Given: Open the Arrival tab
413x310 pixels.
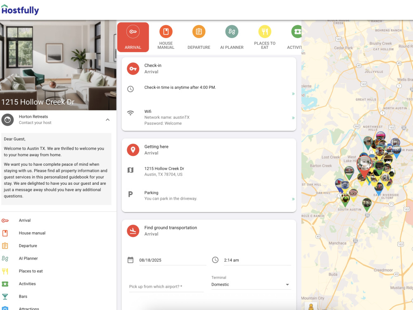Looking at the screenshot, I should 133,37.
